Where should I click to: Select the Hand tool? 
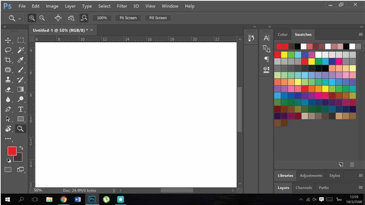click(8, 129)
